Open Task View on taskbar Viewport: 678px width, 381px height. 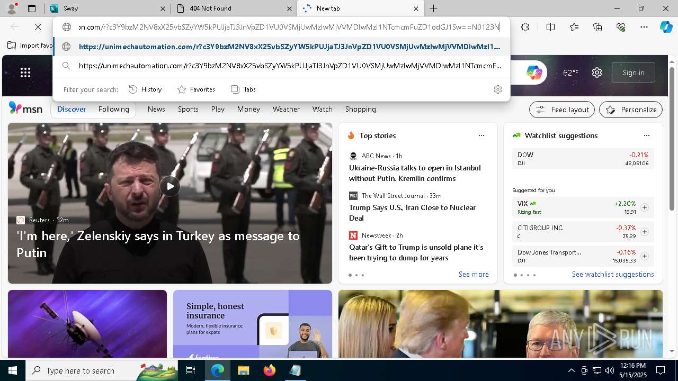191,370
